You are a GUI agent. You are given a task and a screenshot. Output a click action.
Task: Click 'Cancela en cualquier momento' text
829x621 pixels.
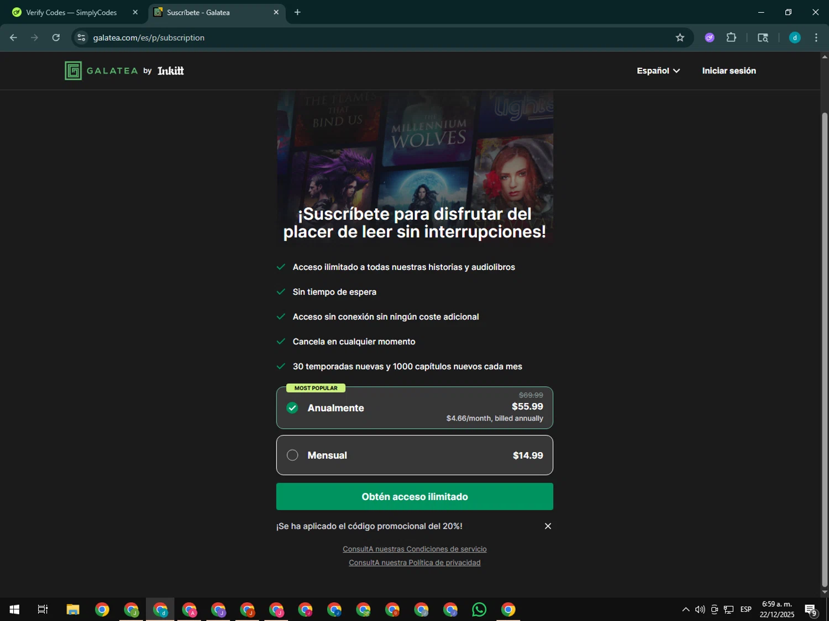[x=354, y=342]
